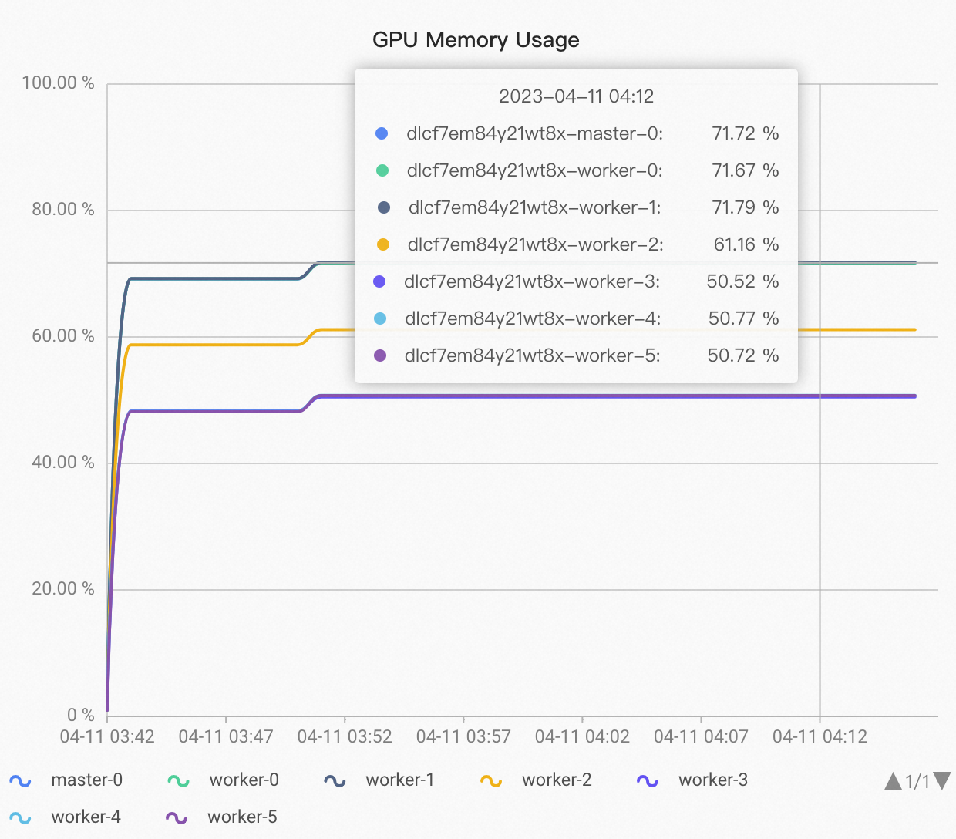Click the down triangle legend pager arrow

coord(940,781)
